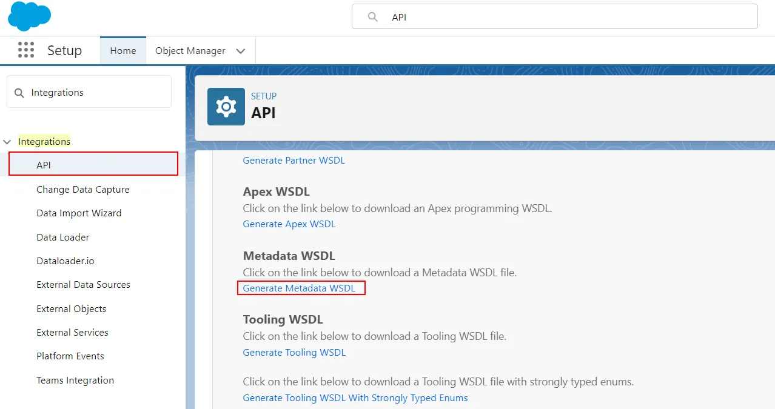
Task: Switch to the Object Manager tab
Action: coord(190,51)
